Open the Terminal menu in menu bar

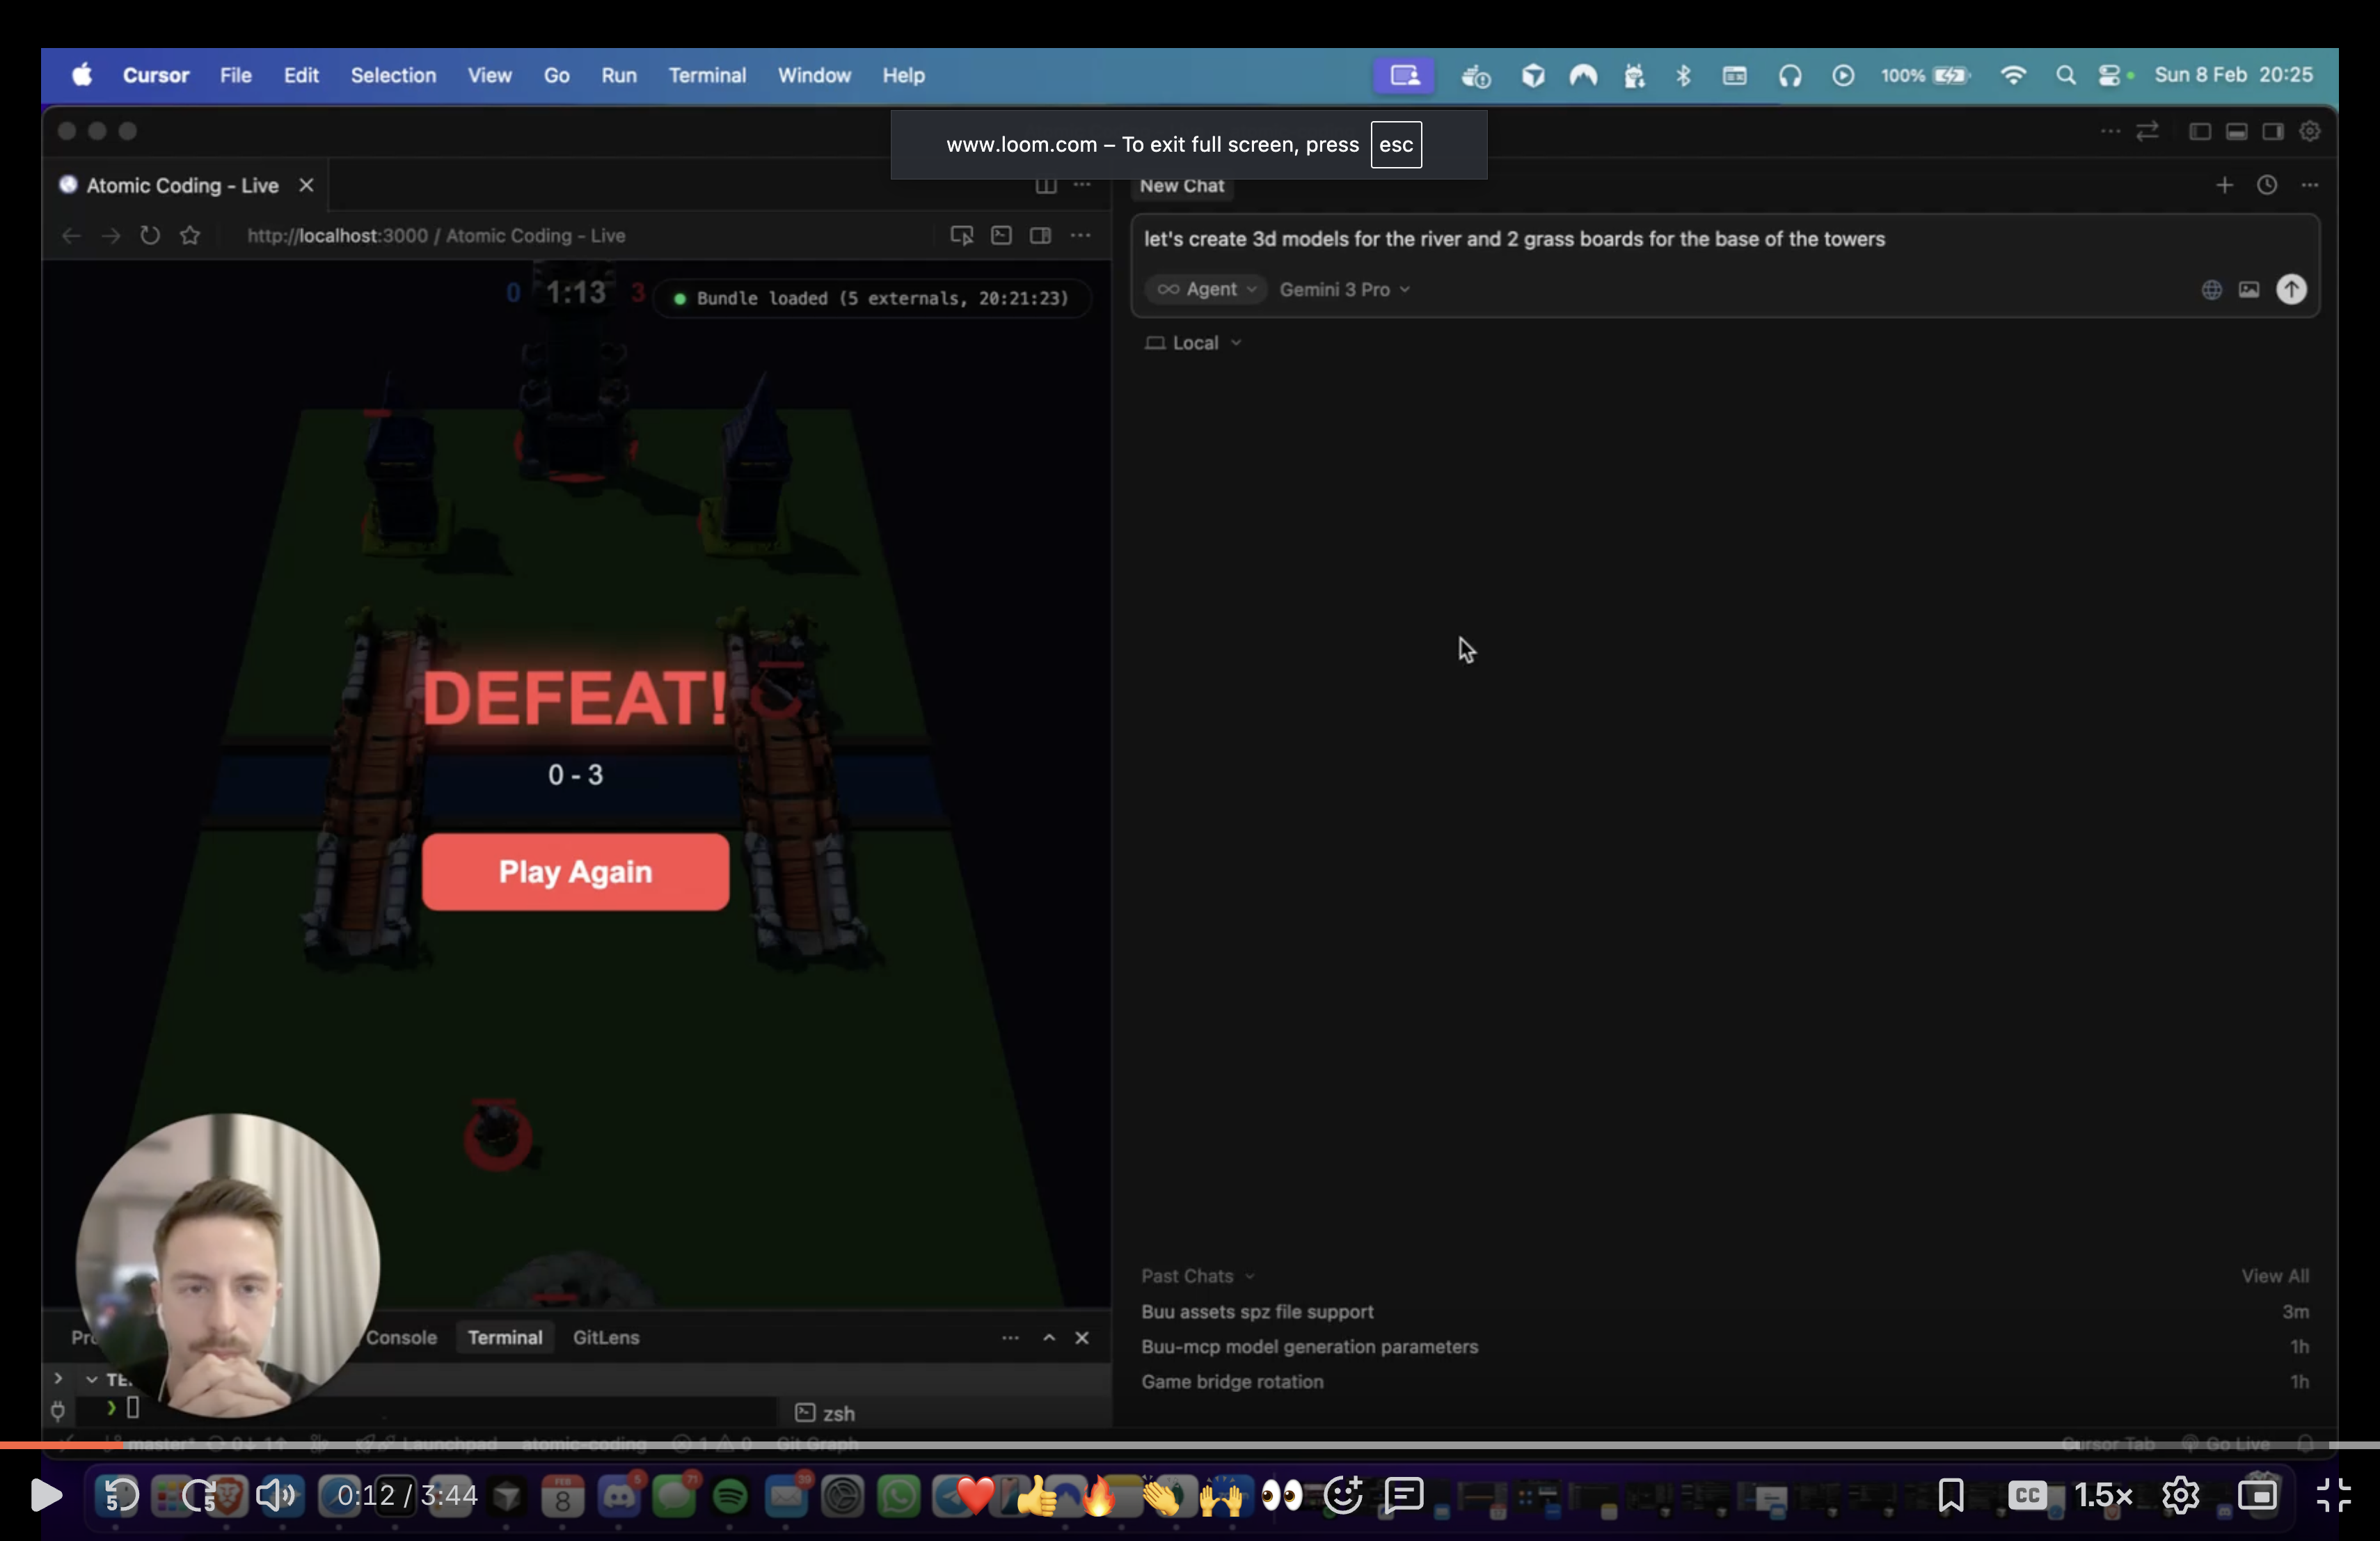[x=706, y=75]
